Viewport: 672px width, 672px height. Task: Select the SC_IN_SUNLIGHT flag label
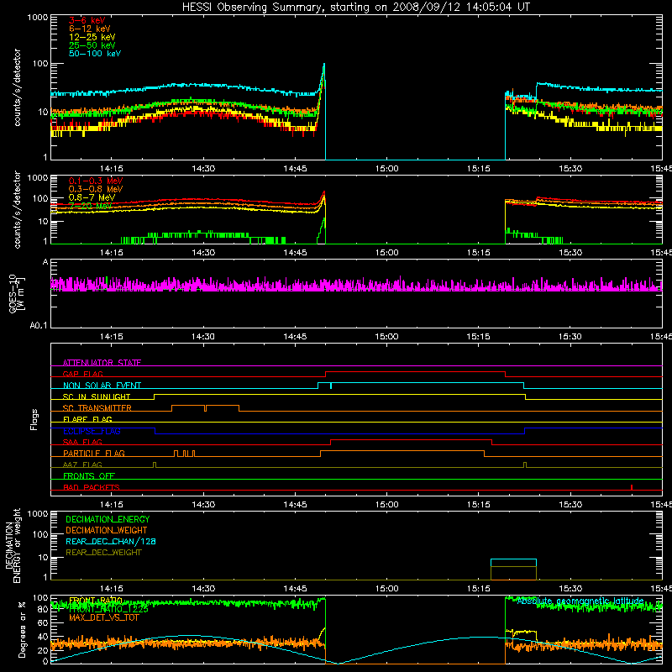coord(97,396)
